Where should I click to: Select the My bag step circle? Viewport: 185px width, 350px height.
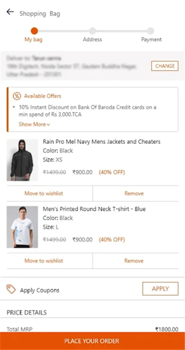click(x=34, y=31)
